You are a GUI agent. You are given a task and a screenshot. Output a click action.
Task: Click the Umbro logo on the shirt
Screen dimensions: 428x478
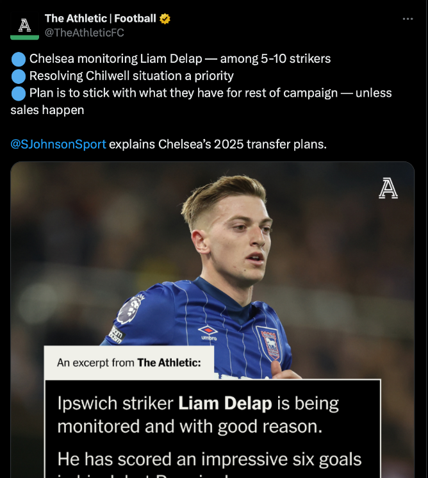point(208,332)
